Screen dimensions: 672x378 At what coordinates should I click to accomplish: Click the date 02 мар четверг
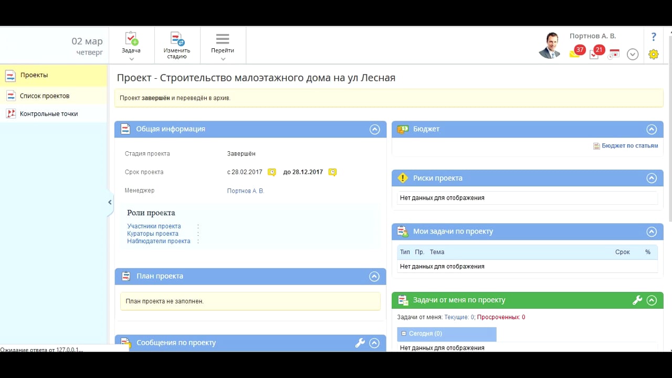click(87, 47)
